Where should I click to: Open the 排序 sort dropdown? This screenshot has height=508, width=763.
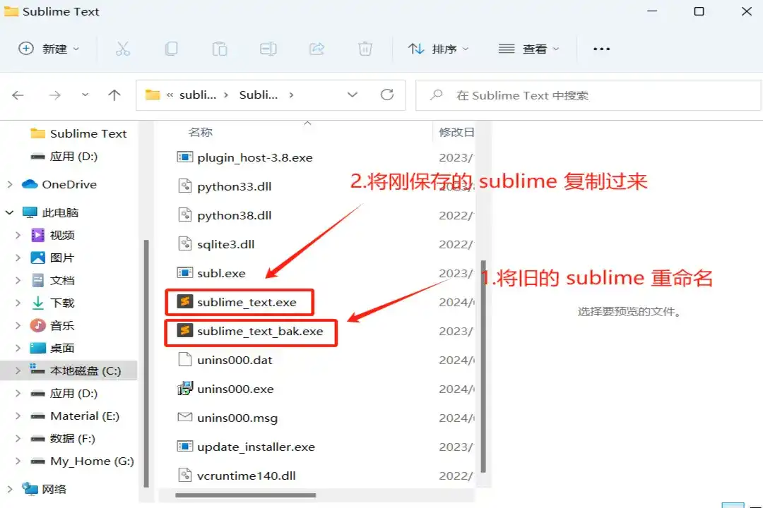tap(439, 49)
